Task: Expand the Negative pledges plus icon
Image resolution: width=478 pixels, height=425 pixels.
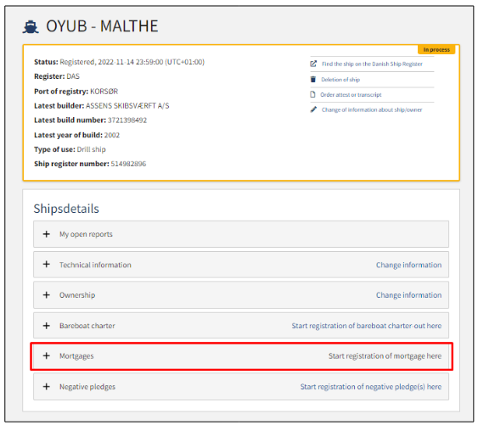Action: [x=47, y=387]
